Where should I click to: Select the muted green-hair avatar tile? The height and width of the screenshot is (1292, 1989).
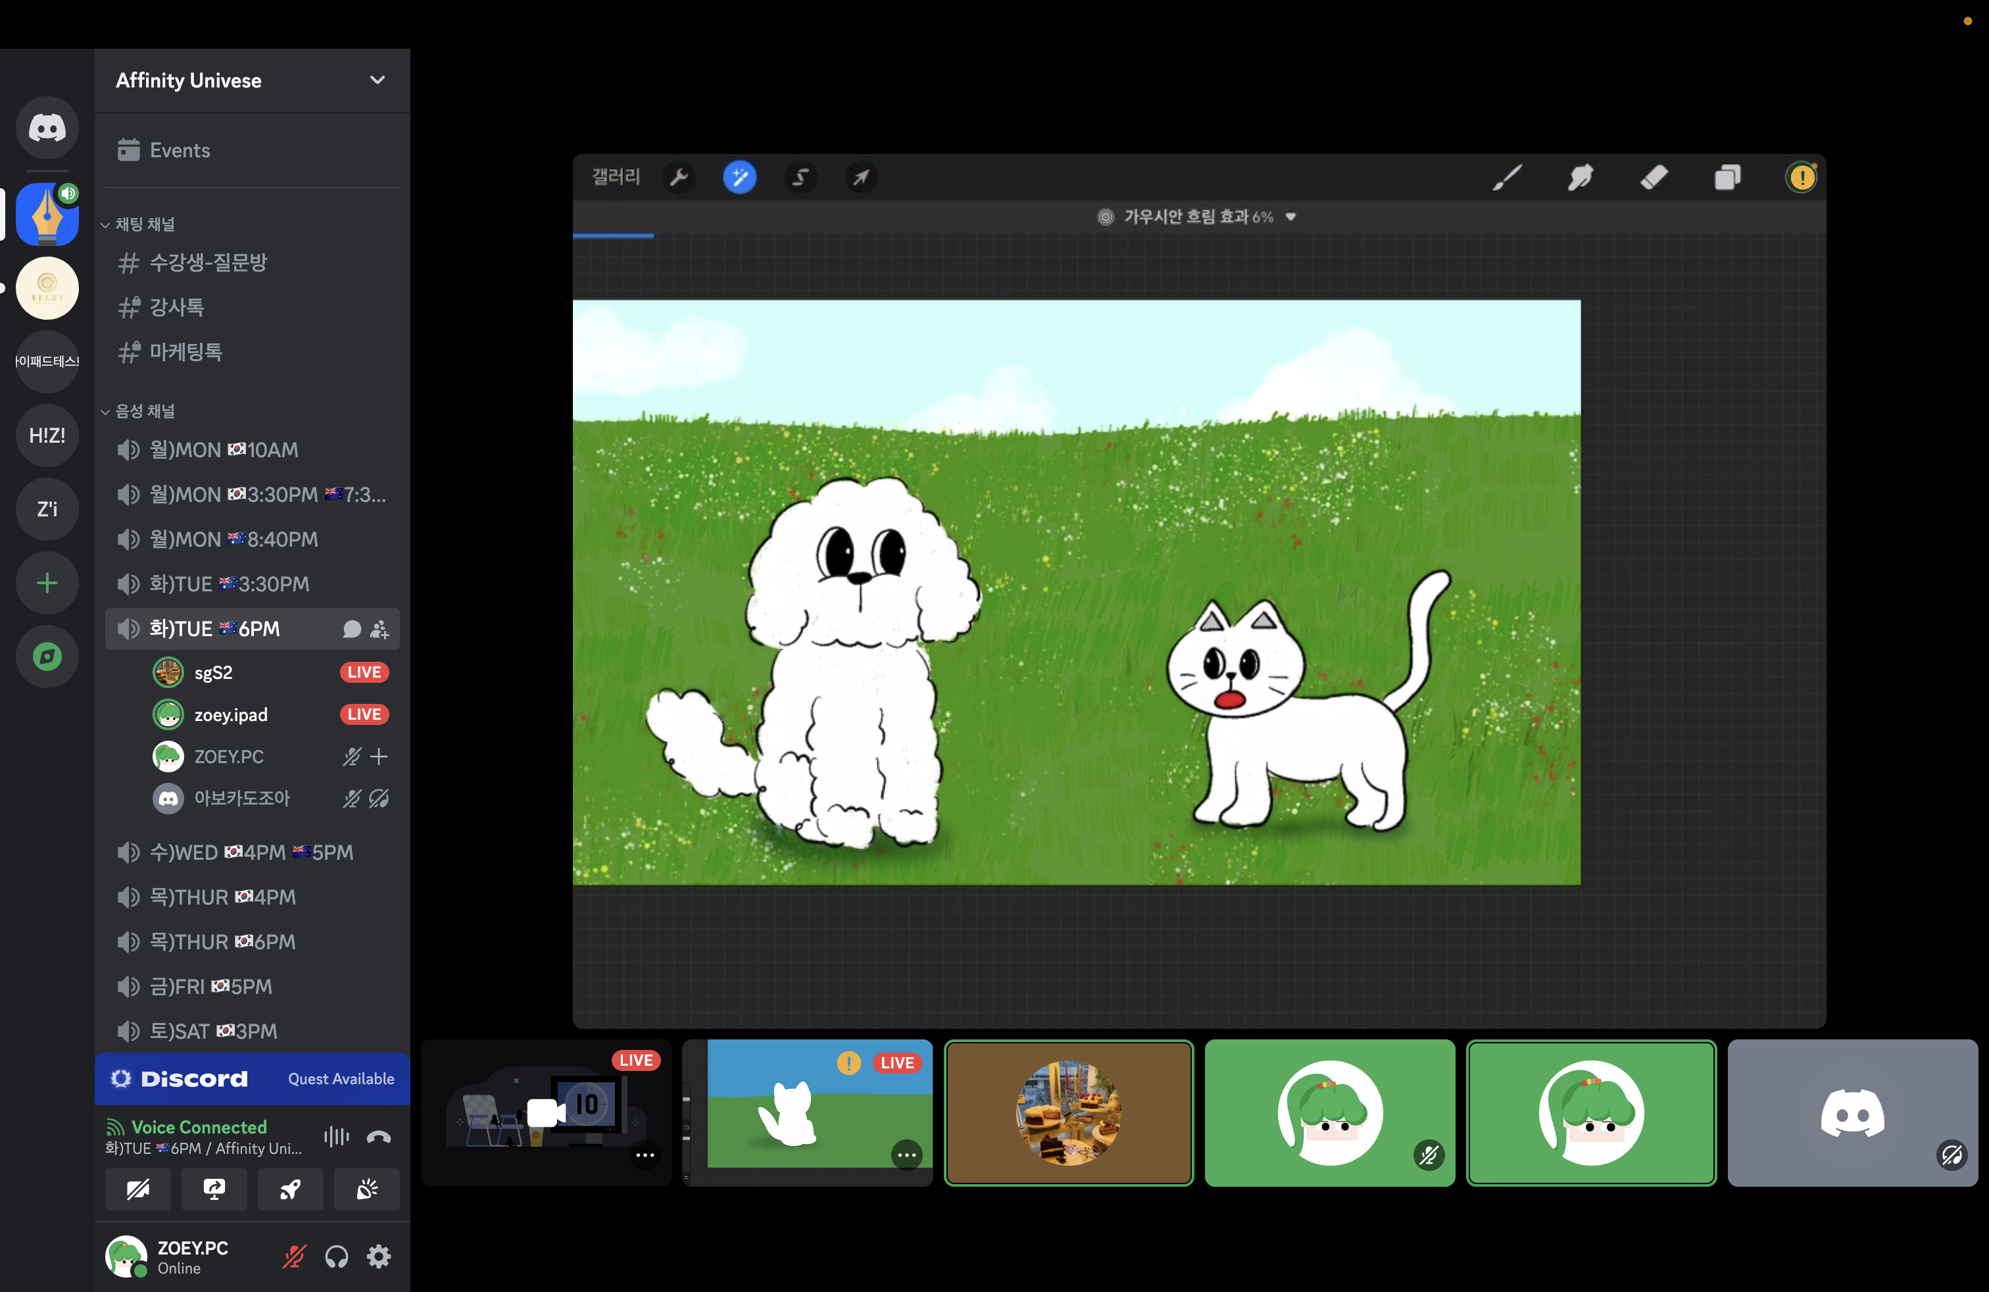tap(1330, 1113)
